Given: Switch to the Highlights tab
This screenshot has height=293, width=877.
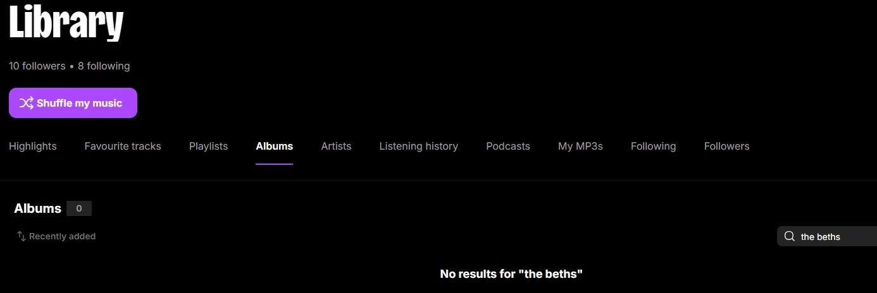Looking at the screenshot, I should coord(33,146).
